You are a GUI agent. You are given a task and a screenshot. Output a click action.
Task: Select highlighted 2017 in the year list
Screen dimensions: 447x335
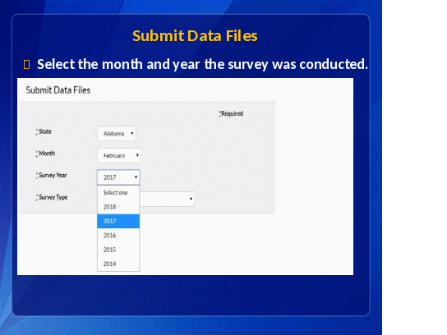118,221
